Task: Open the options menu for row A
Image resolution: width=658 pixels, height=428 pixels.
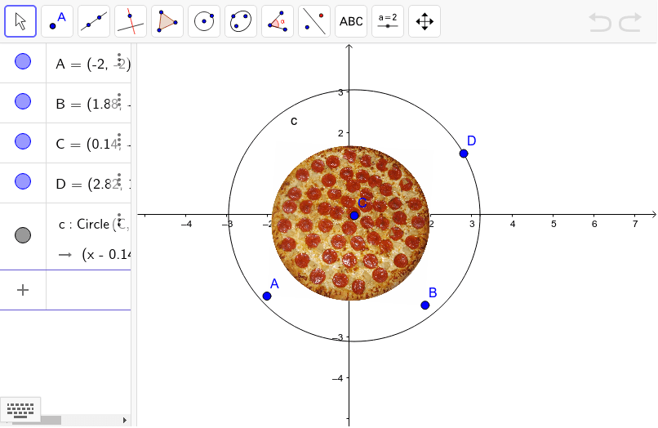Action: click(x=119, y=60)
